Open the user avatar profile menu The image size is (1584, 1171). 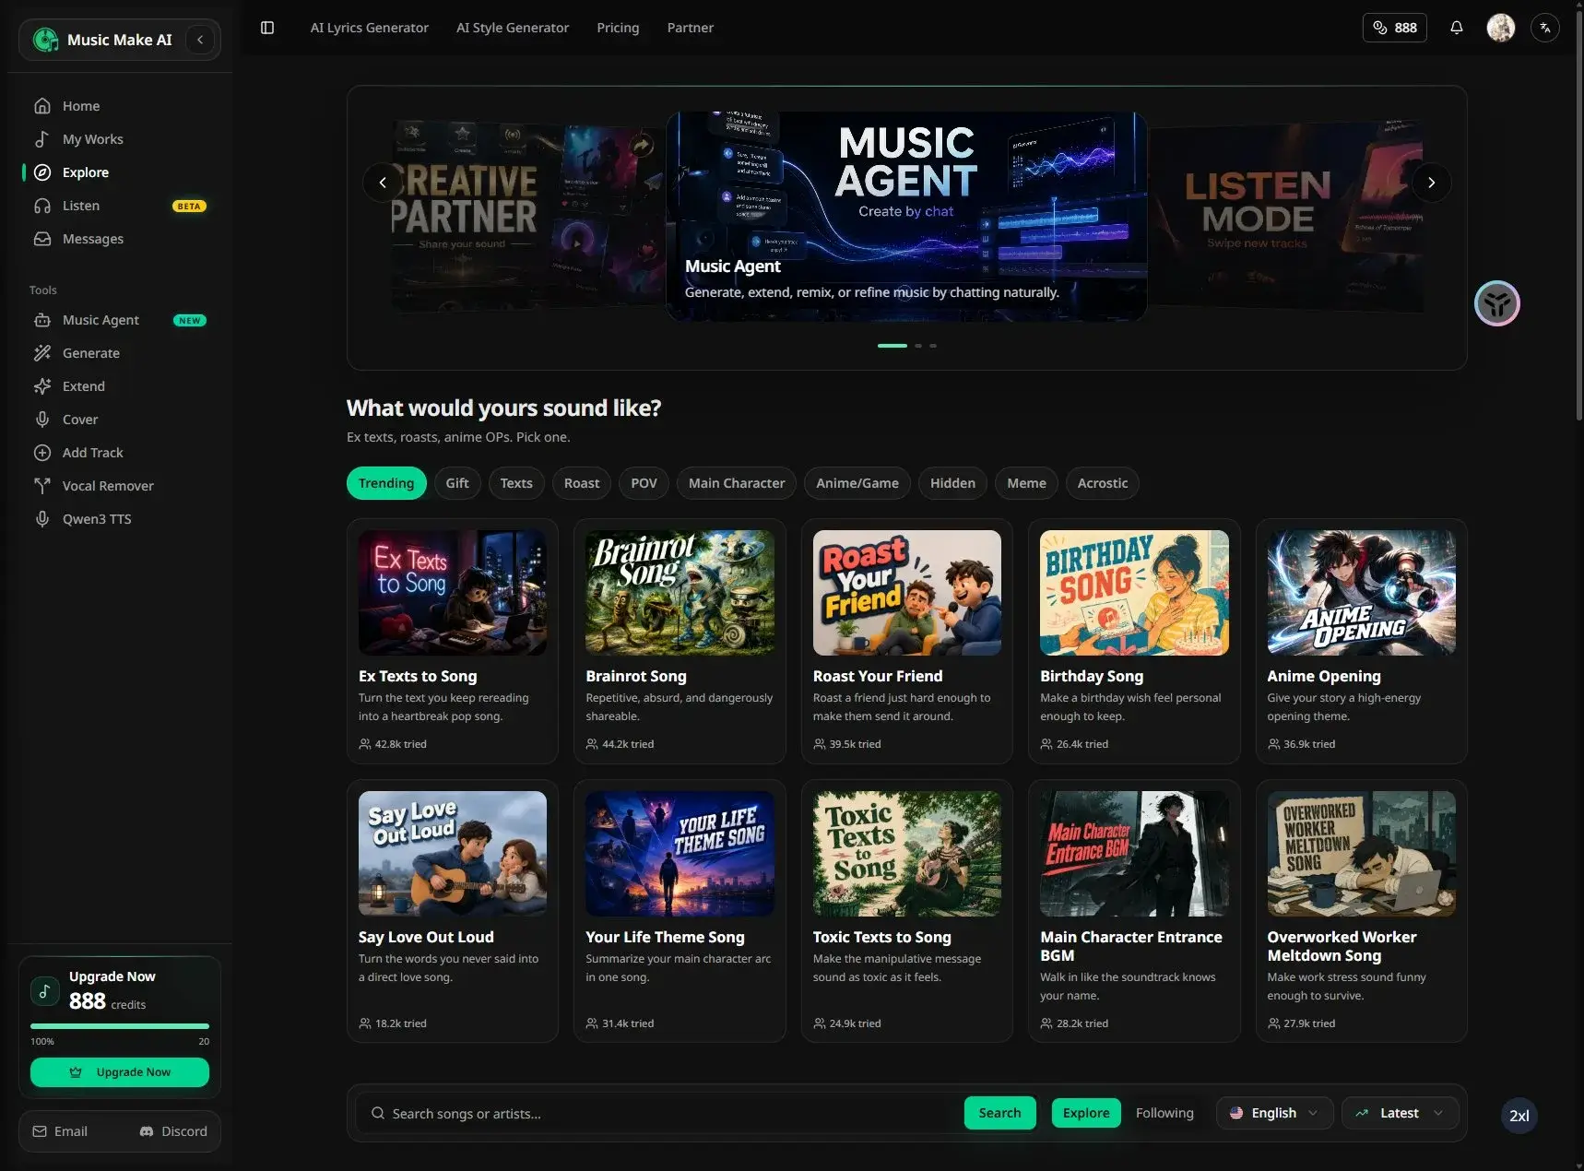click(x=1501, y=28)
